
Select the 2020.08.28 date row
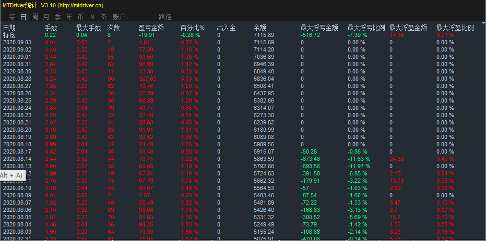[x=17, y=79]
